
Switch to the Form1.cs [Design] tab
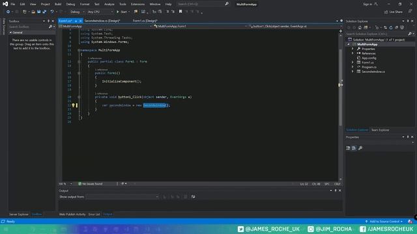coord(145,21)
